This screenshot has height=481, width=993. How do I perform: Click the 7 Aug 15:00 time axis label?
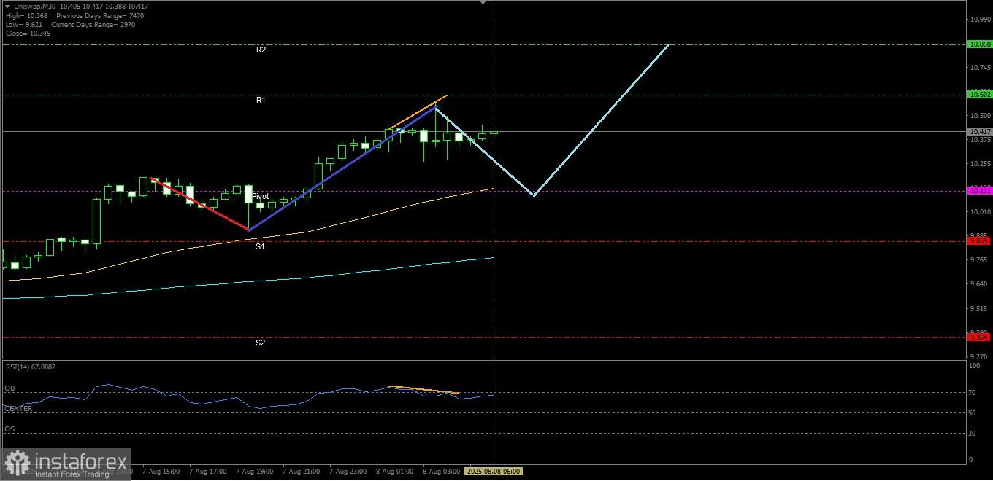point(161,472)
